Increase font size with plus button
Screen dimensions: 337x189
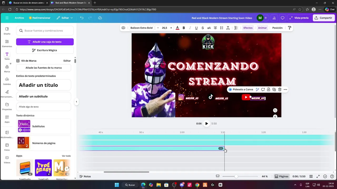[x=171, y=28]
